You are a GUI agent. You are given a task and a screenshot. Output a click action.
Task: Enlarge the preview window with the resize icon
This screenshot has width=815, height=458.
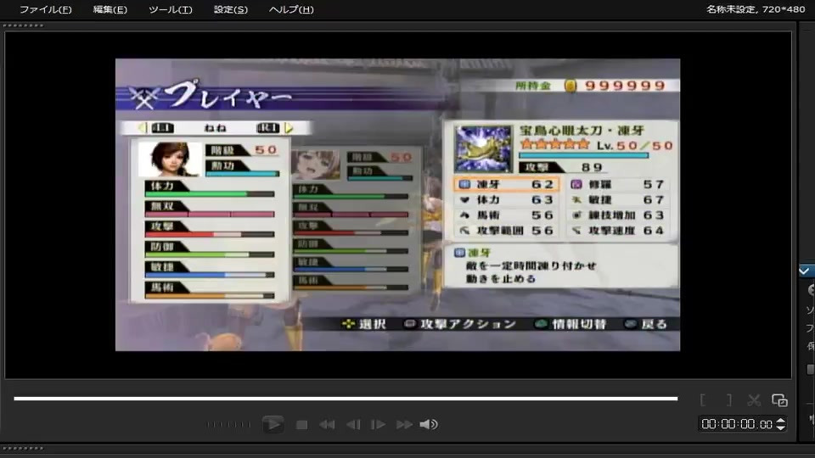[x=779, y=399]
